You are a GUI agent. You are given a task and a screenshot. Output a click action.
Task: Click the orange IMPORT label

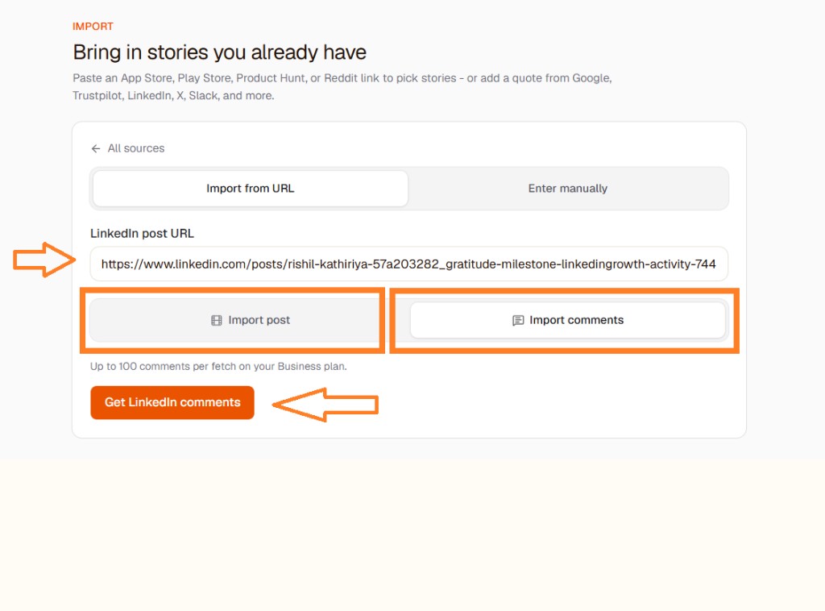93,27
